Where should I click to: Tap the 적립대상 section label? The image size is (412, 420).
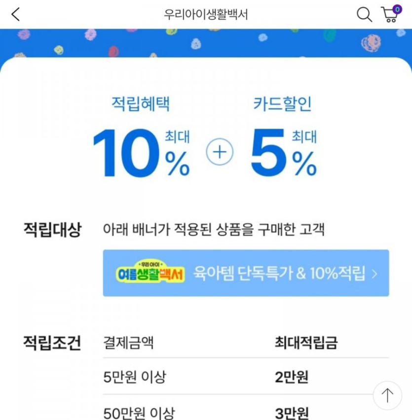pos(52,230)
